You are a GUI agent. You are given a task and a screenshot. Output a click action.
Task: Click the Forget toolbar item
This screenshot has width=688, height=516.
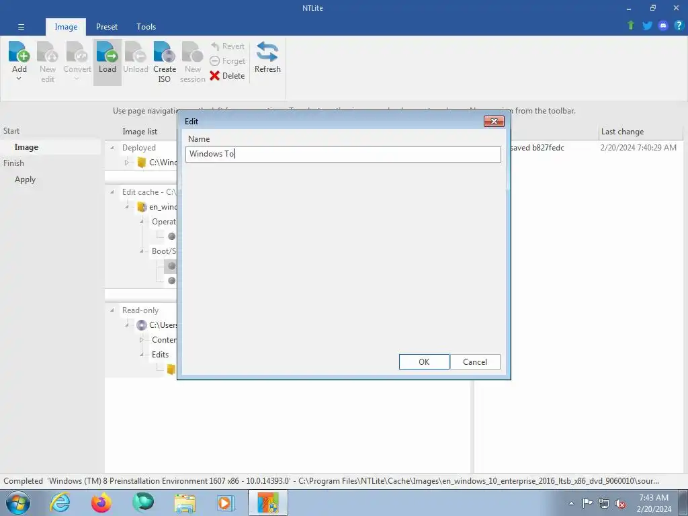point(227,61)
